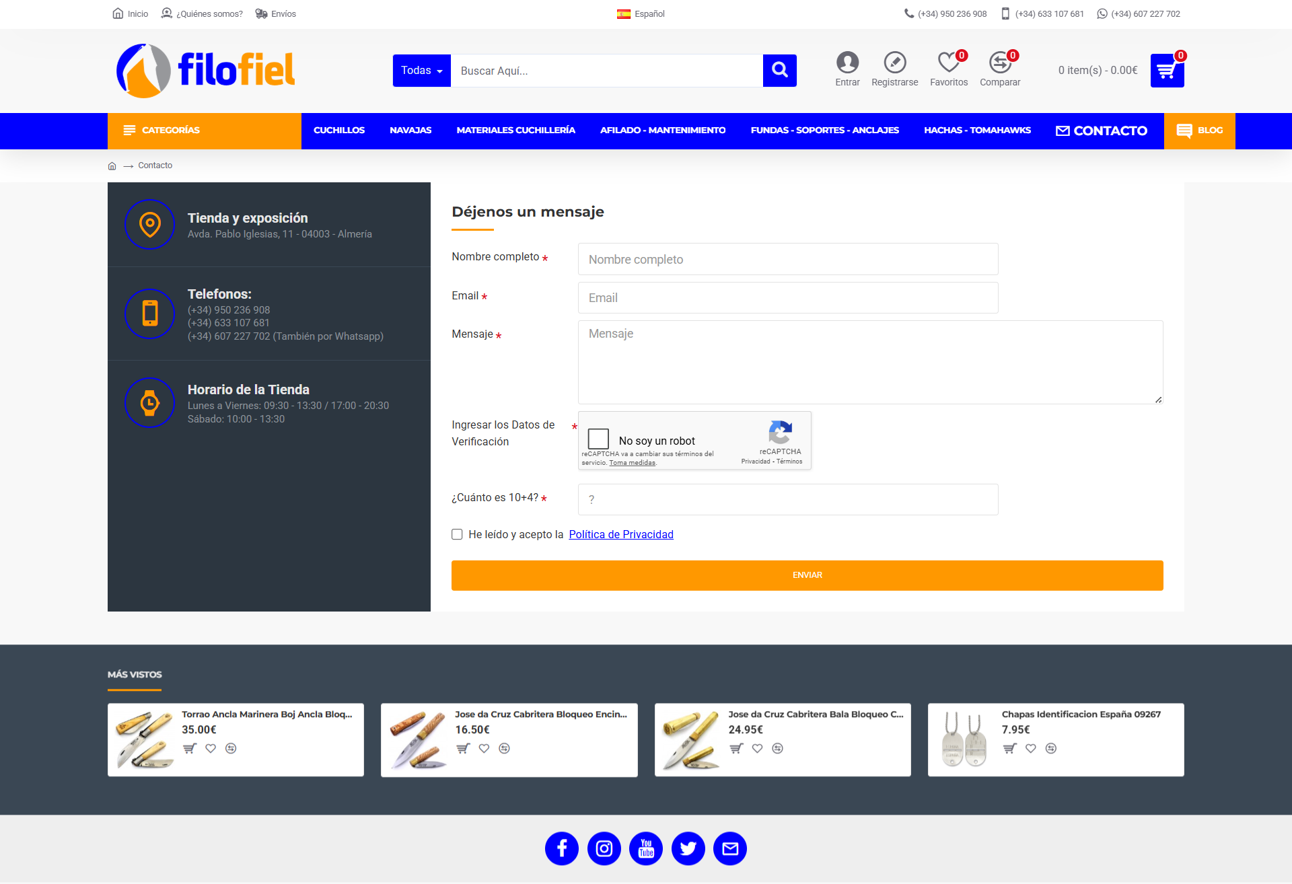Click the Nombre completo input field
Screen dimensions: 1292x884
click(x=787, y=259)
